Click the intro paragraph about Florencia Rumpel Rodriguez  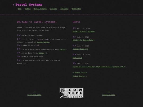tap(42, 29)
